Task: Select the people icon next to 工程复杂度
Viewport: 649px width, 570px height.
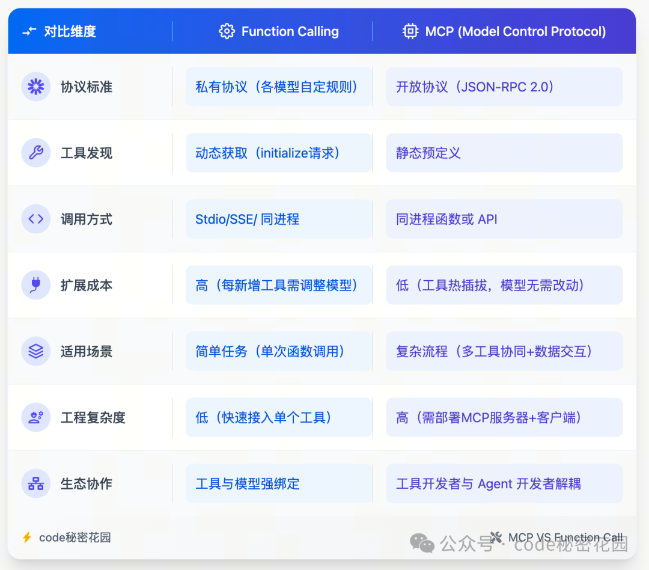Action: click(x=35, y=417)
